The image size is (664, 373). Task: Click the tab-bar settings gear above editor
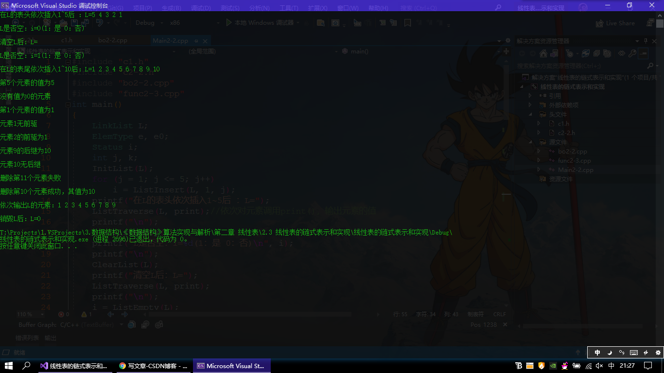[507, 41]
